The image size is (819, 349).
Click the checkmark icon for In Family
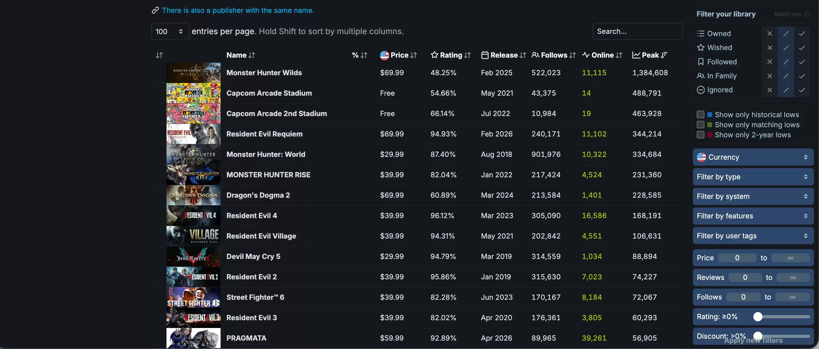(802, 76)
